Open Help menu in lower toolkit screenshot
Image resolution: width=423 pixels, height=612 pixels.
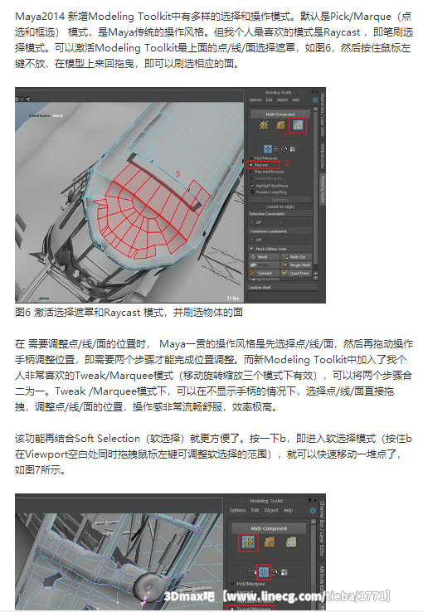point(288,510)
